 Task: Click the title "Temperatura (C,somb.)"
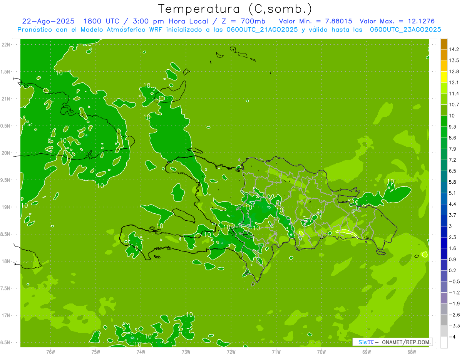tap(235, 8)
